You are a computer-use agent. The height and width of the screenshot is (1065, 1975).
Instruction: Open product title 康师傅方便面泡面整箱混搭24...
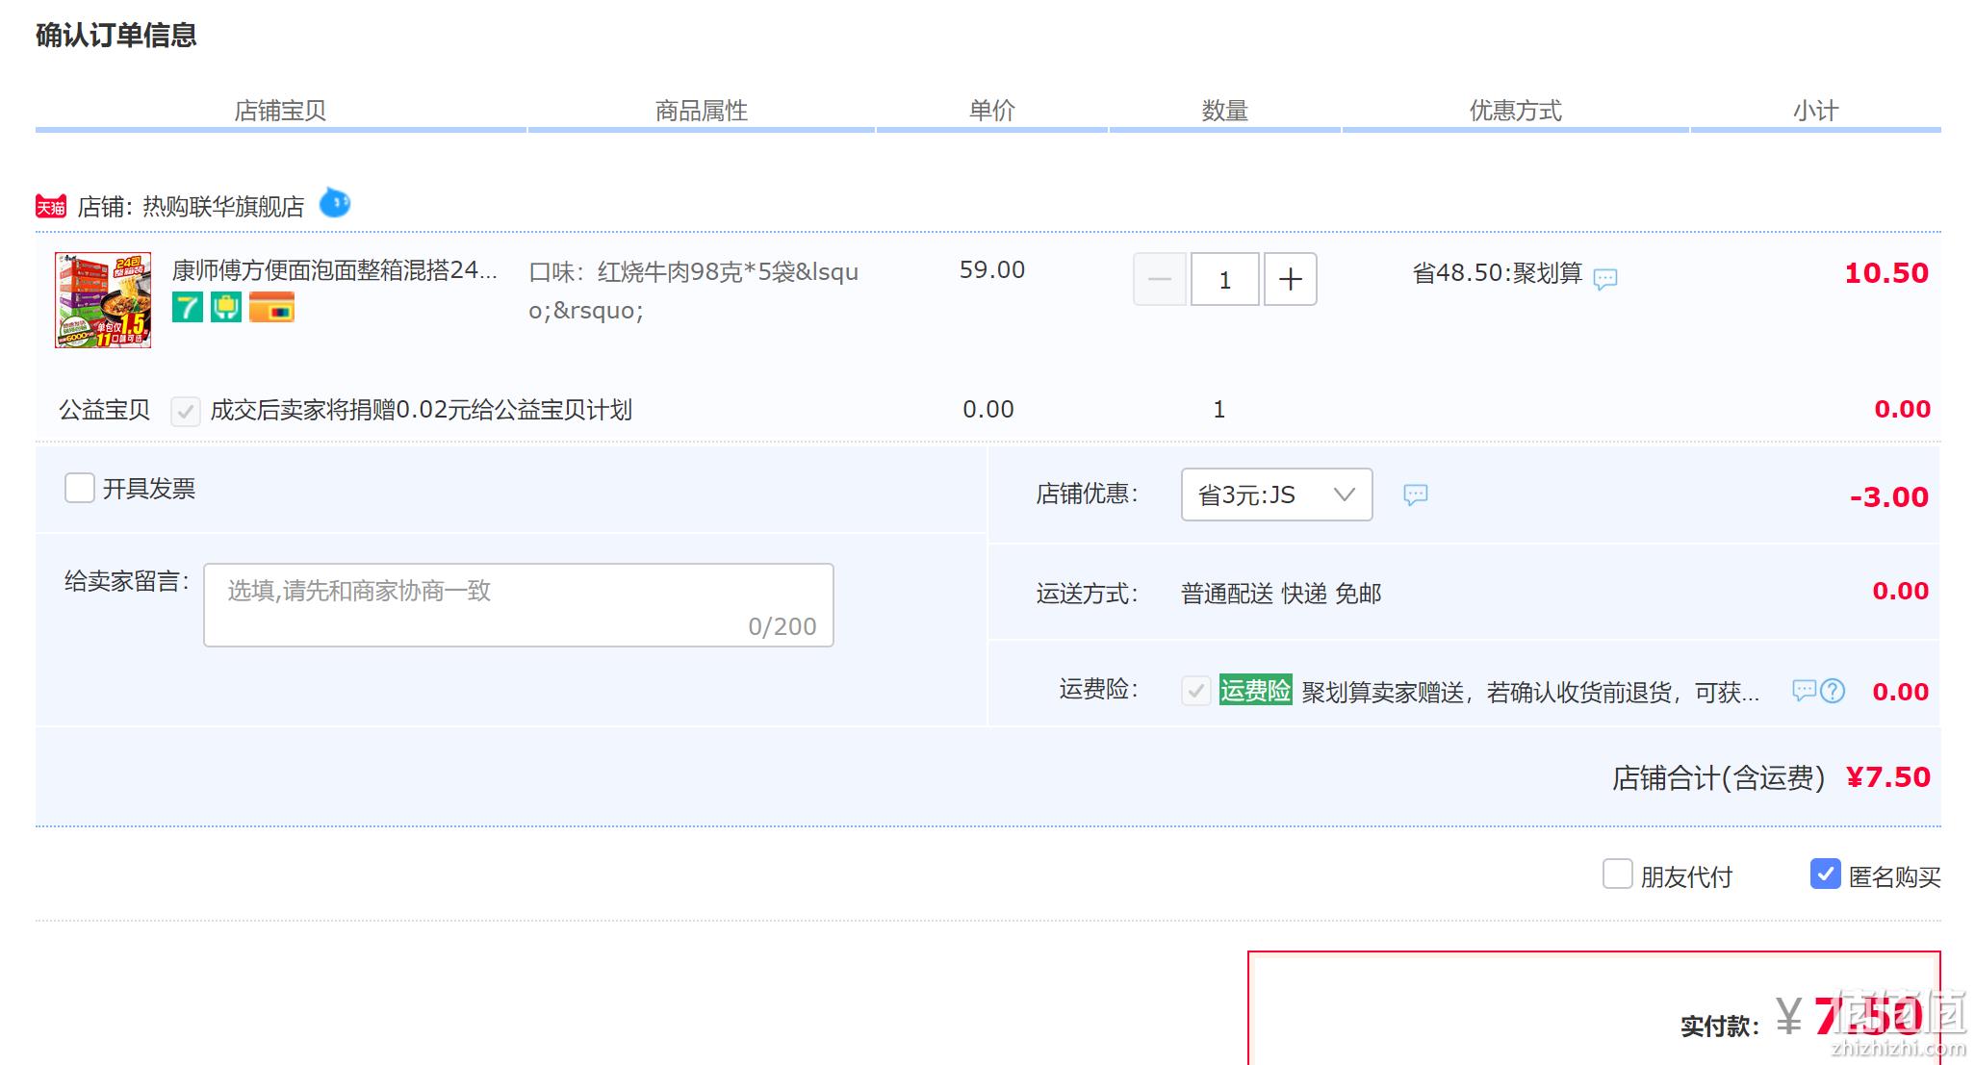pos(335,270)
